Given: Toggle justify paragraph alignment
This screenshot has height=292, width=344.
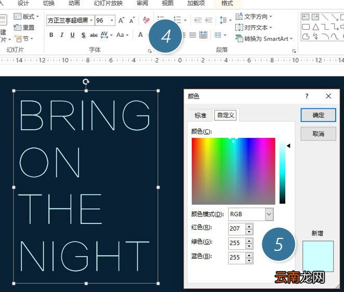Looking at the screenshot, I should tap(193, 35).
